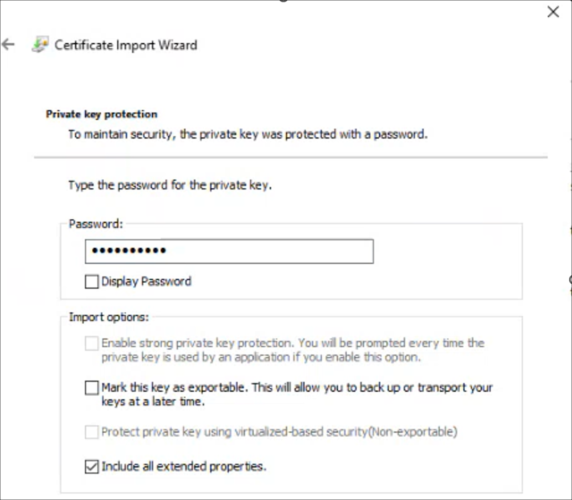Screen dimensions: 572x500
Task: Tick the Mark this key as exportable box
Action: 92,388
